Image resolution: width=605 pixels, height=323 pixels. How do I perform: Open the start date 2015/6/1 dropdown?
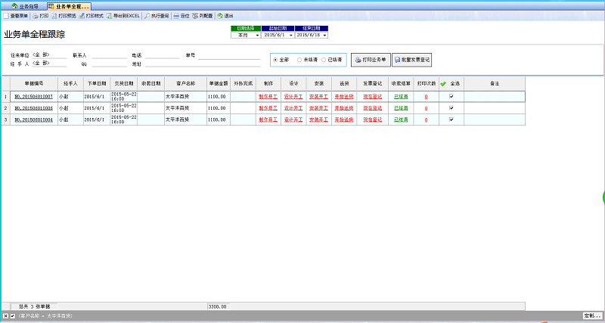click(x=291, y=35)
